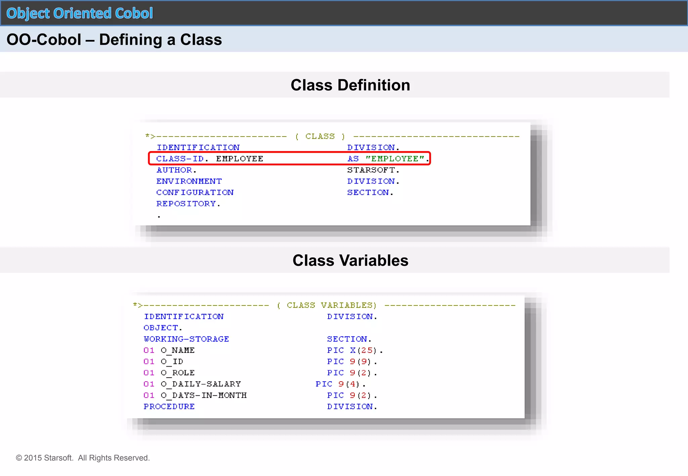Click the '01 O_DAYS-IN-MONTH' variable

(195, 395)
